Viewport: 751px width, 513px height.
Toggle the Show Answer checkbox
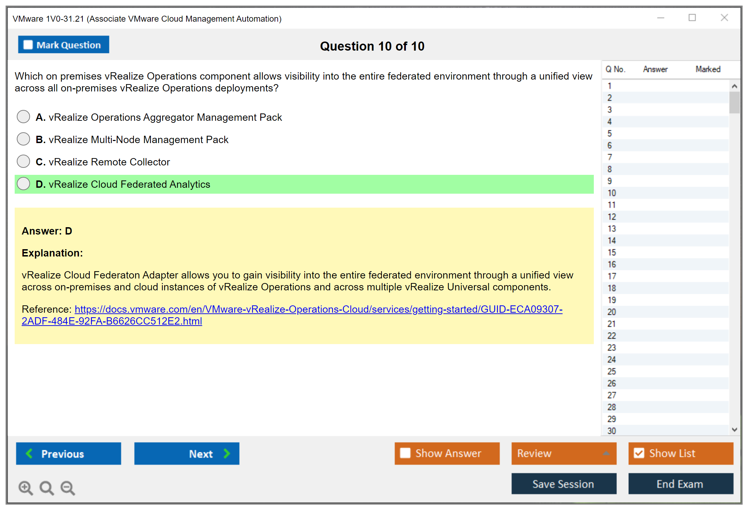click(405, 453)
